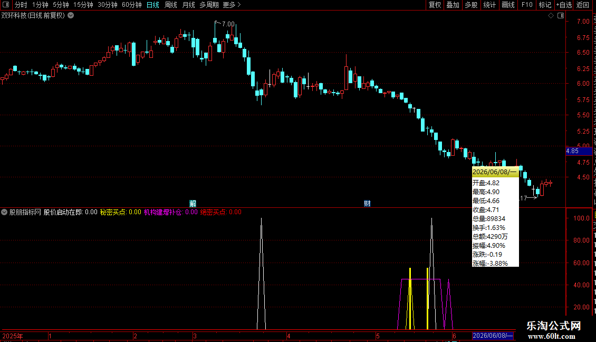Viewport: 596px width, 342px height.
Task: Click month 3 marker on time axis
Action: [x=195, y=336]
